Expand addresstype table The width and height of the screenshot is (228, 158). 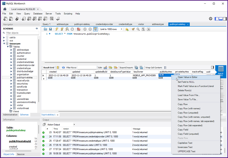[x=11, y=50]
